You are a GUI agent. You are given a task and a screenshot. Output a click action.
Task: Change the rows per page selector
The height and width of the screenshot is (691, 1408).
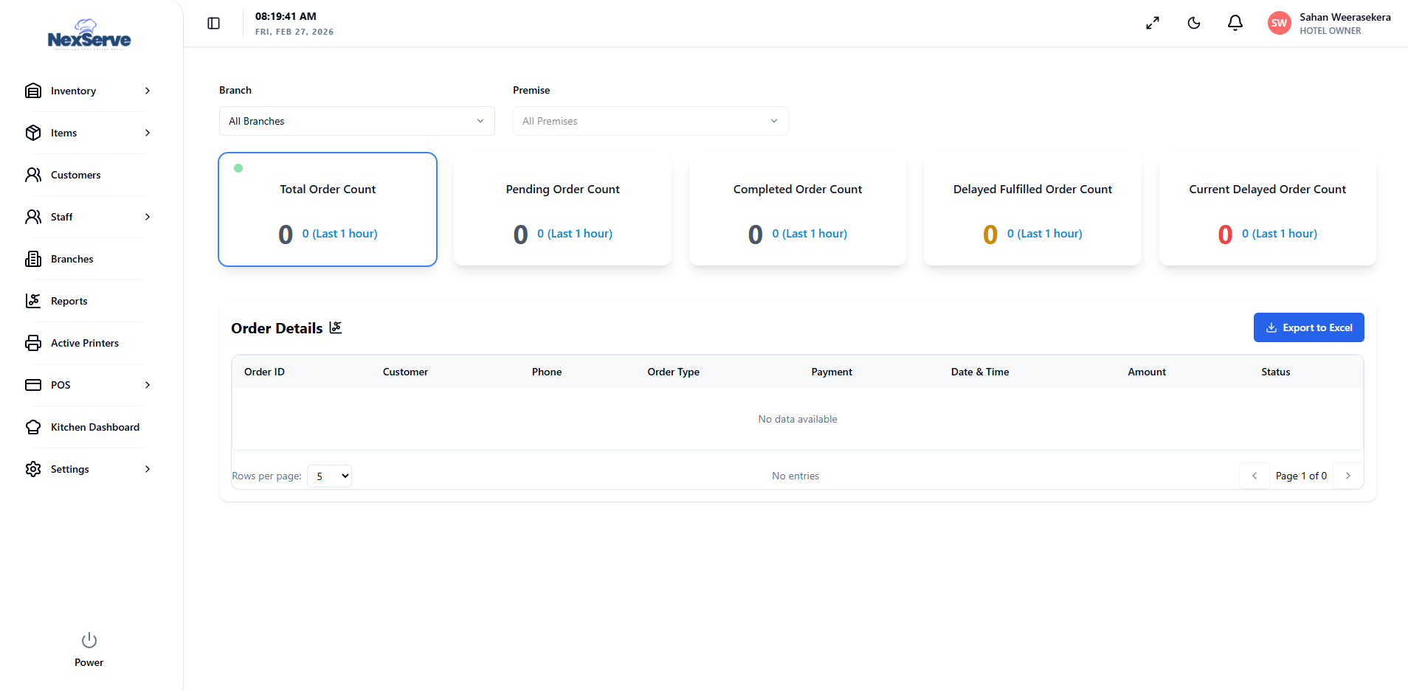(x=330, y=476)
